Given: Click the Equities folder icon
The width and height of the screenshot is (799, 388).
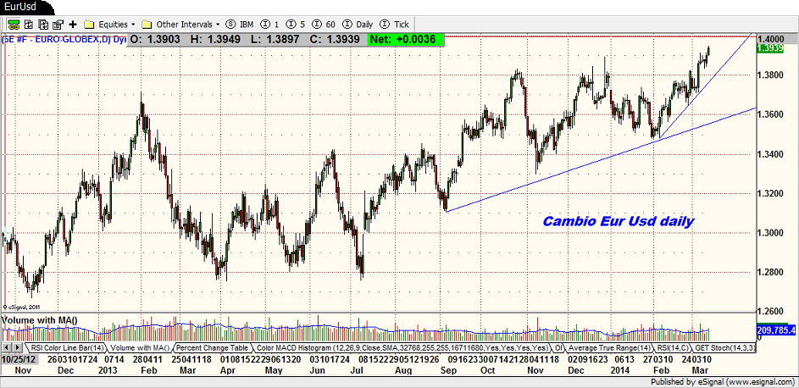Looking at the screenshot, I should [x=89, y=24].
